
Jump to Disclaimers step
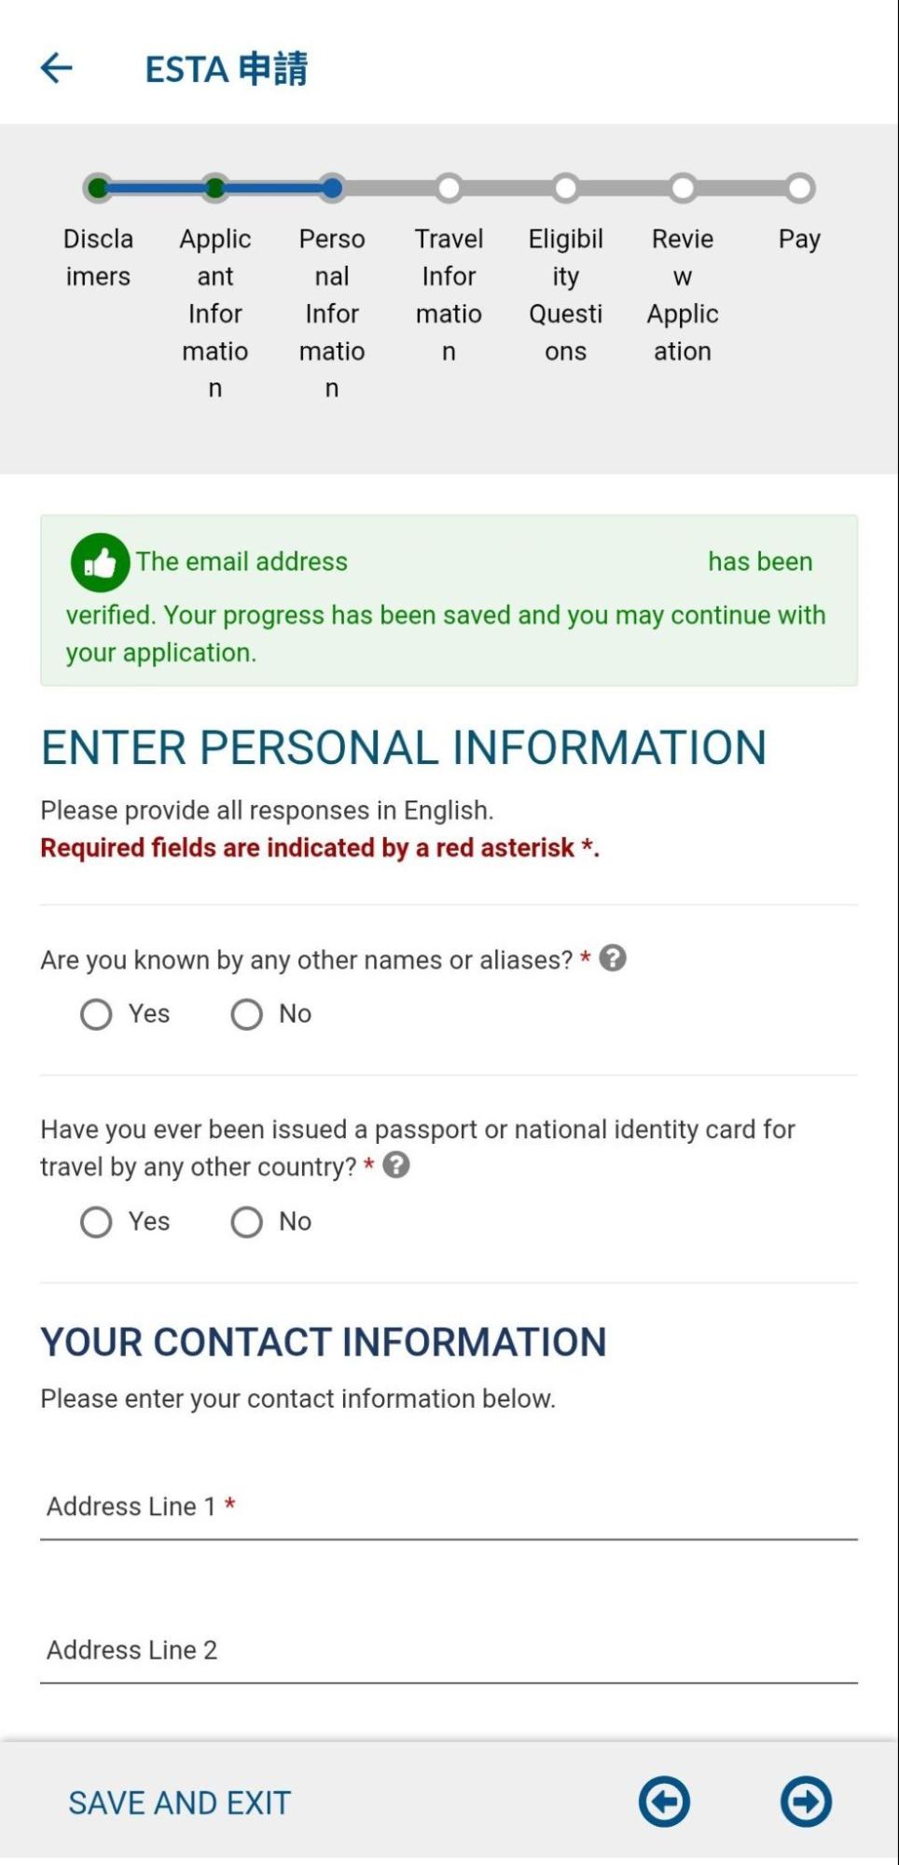(98, 188)
